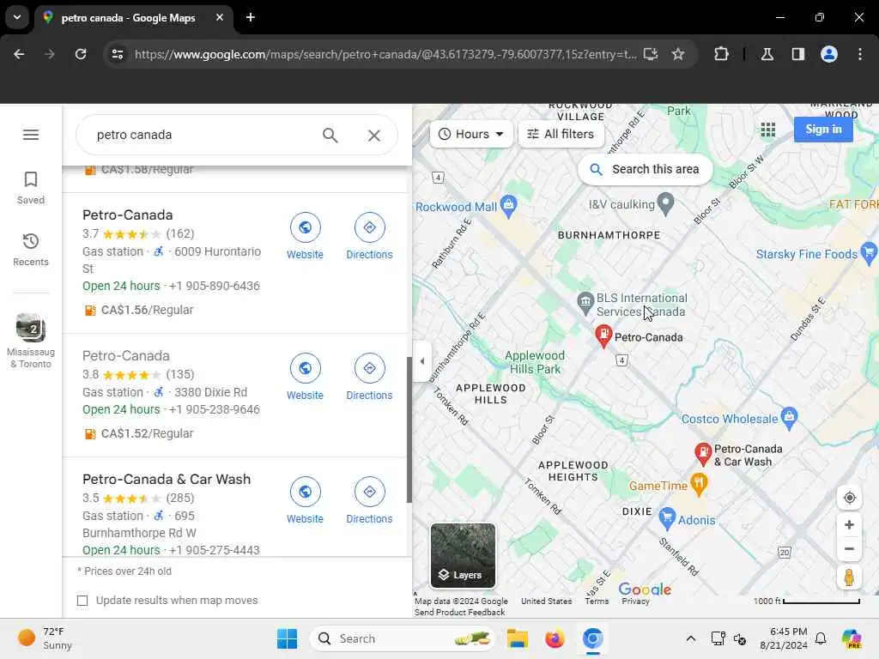Open Google apps grid
This screenshot has width=879, height=659.
(768, 130)
